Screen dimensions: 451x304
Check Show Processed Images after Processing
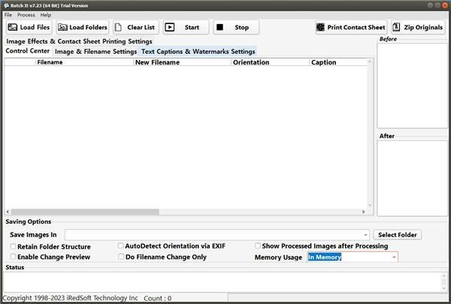pos(258,245)
